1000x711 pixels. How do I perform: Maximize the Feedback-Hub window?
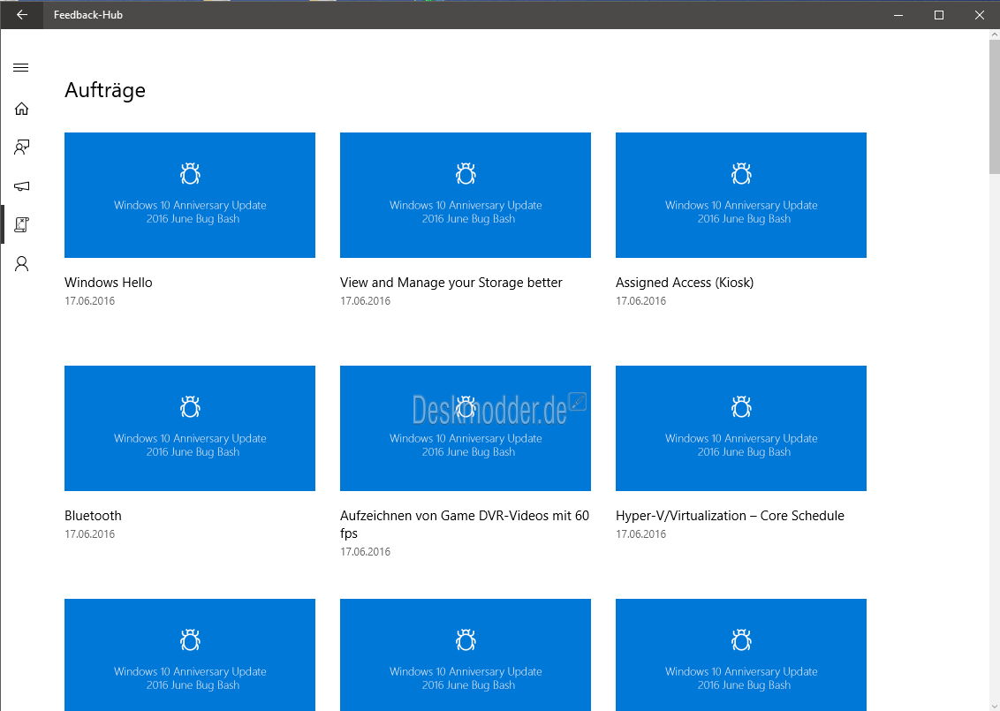[x=939, y=15]
